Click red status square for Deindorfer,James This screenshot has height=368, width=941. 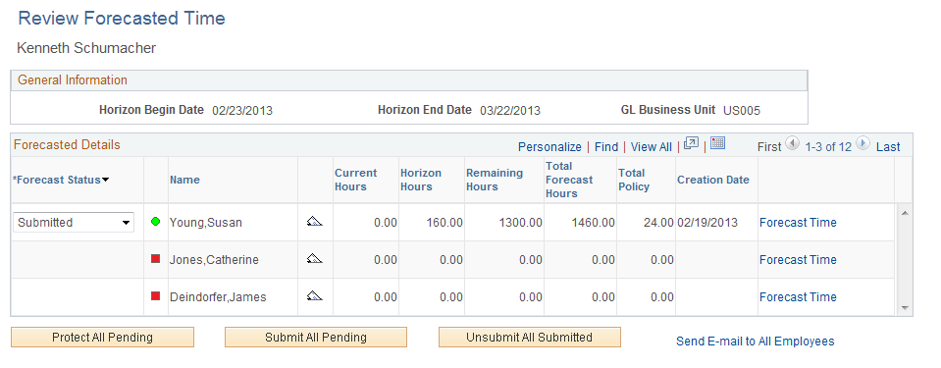pyautogui.click(x=156, y=296)
